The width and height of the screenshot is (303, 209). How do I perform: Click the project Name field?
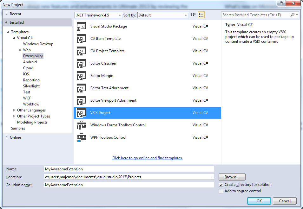pyautogui.click(x=129, y=169)
